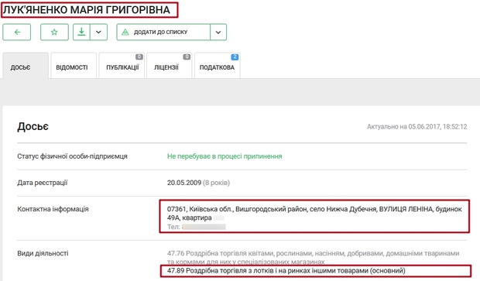Click 'Додати до списку' button
The height and width of the screenshot is (281, 480).
pyautogui.click(x=163, y=32)
